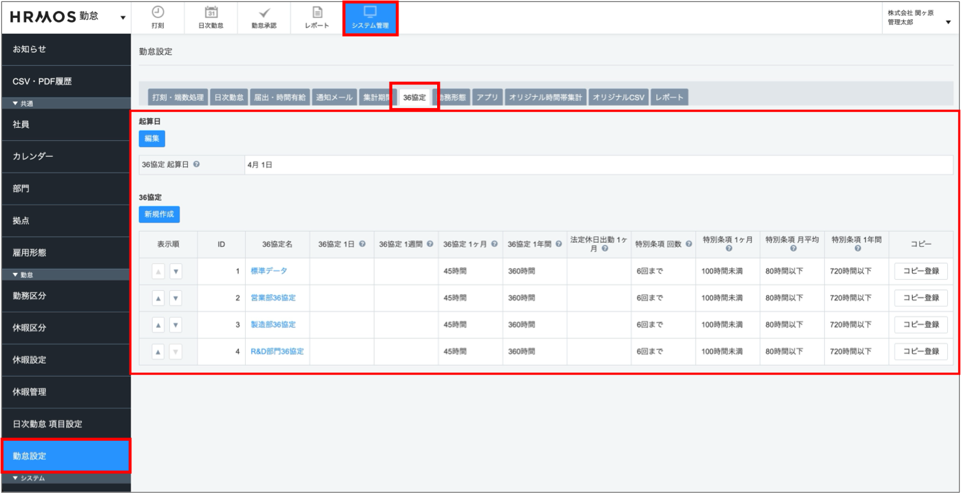This screenshot has height=493, width=961.
Task: Click コピー登録 for 標準データ row
Action: click(920, 271)
